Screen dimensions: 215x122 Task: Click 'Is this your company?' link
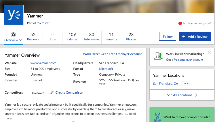coord(197,23)
